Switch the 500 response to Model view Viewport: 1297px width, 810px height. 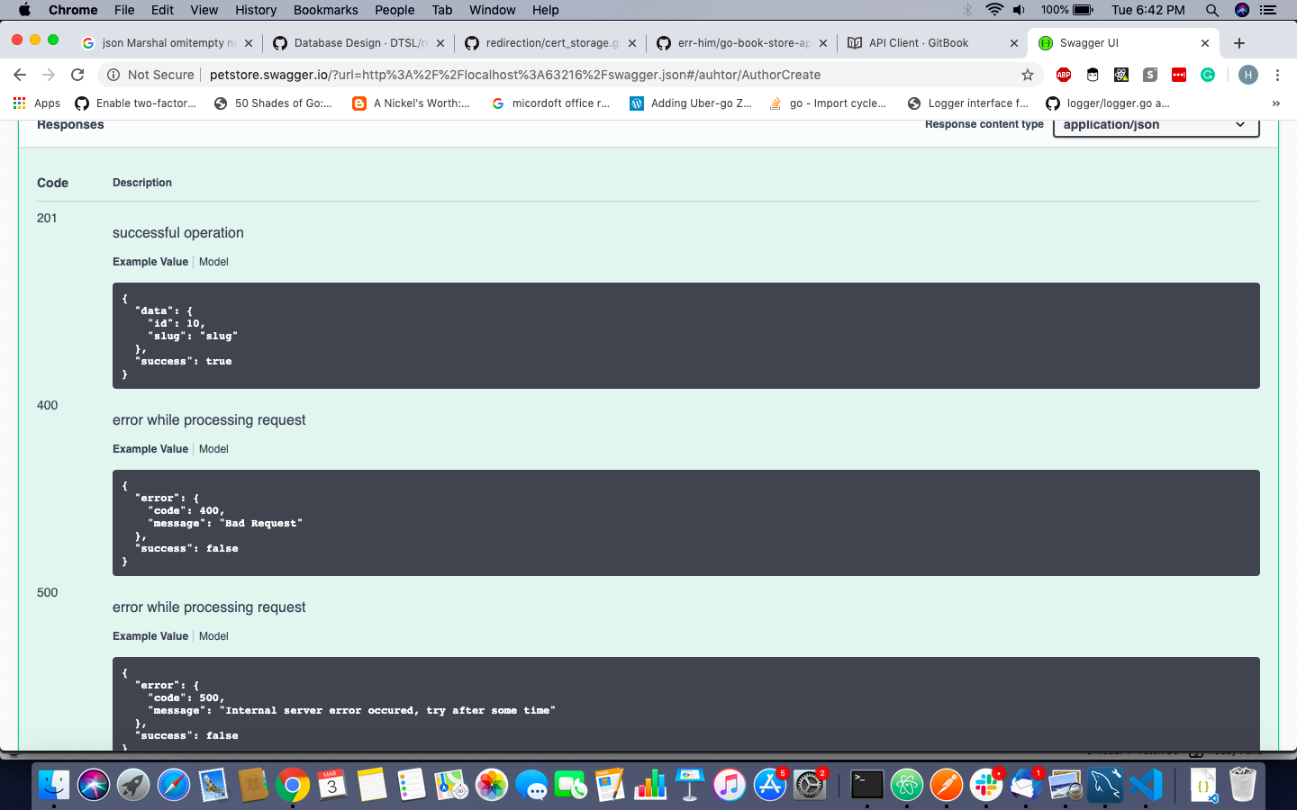(x=213, y=635)
